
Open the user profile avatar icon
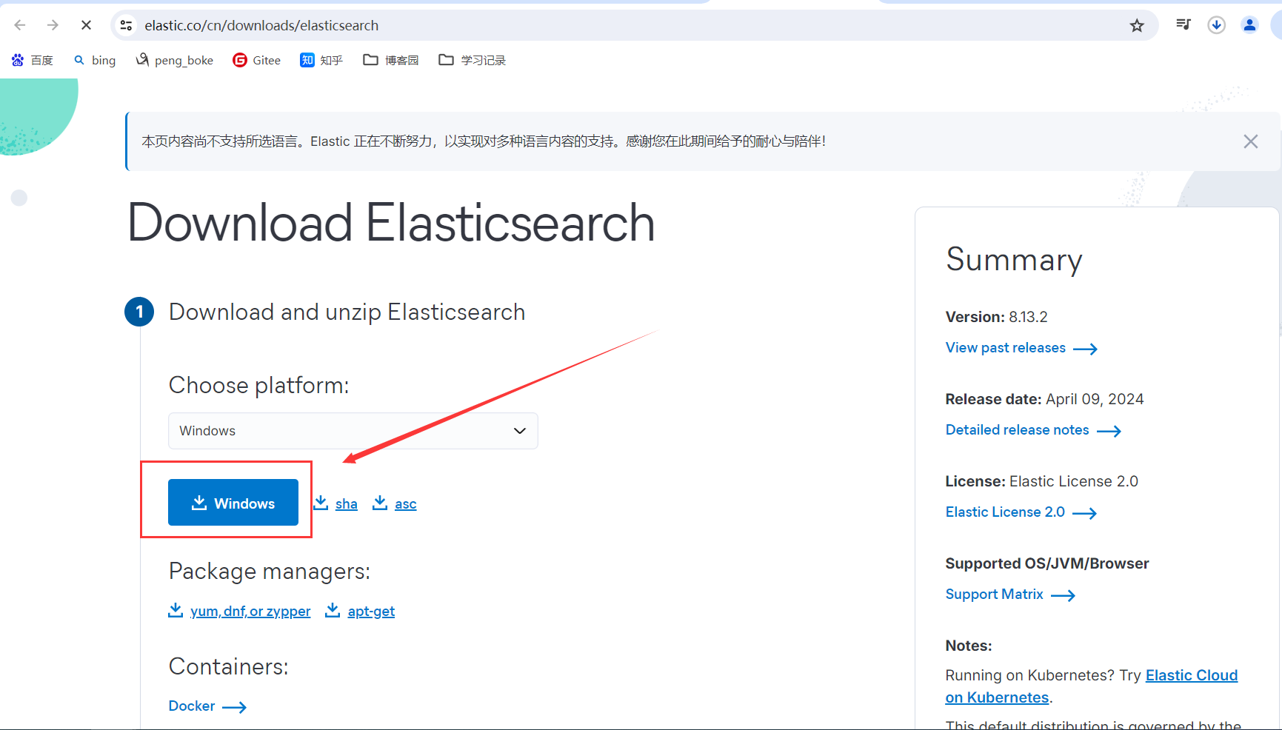(1249, 25)
